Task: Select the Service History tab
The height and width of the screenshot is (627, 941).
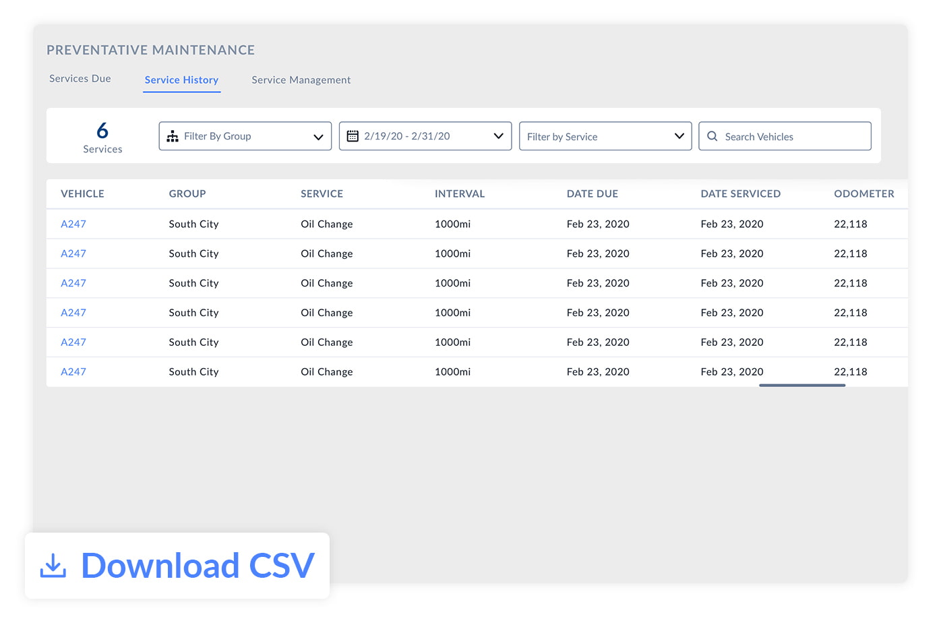Action: [x=181, y=80]
